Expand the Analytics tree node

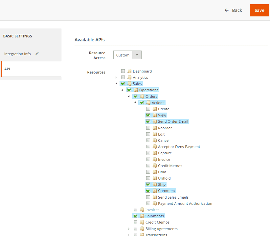point(116,77)
